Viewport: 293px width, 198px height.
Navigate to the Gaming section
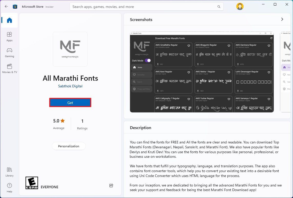point(9,53)
